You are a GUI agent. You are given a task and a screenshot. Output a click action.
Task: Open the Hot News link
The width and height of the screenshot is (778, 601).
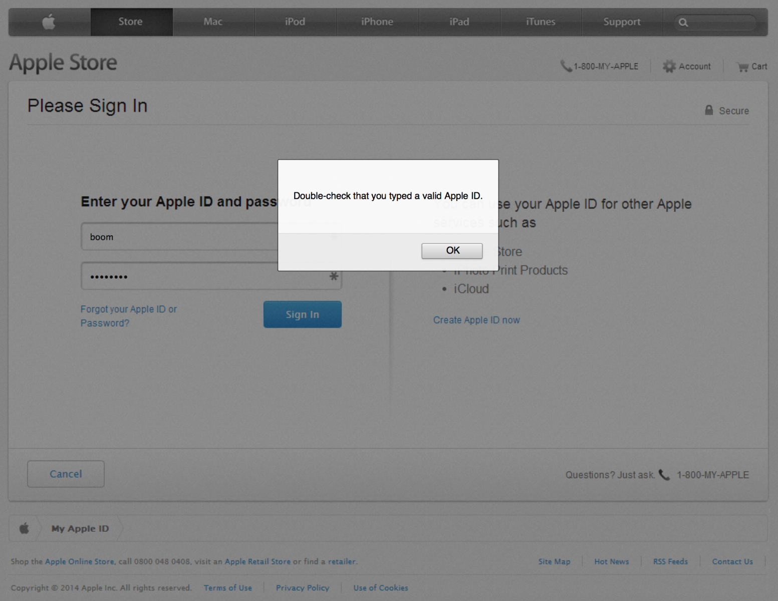pos(612,562)
